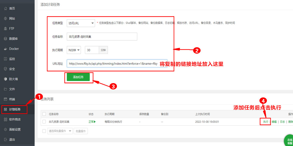Click the security shield icon
This screenshot has height=146, width=293.
[x=6, y=69]
